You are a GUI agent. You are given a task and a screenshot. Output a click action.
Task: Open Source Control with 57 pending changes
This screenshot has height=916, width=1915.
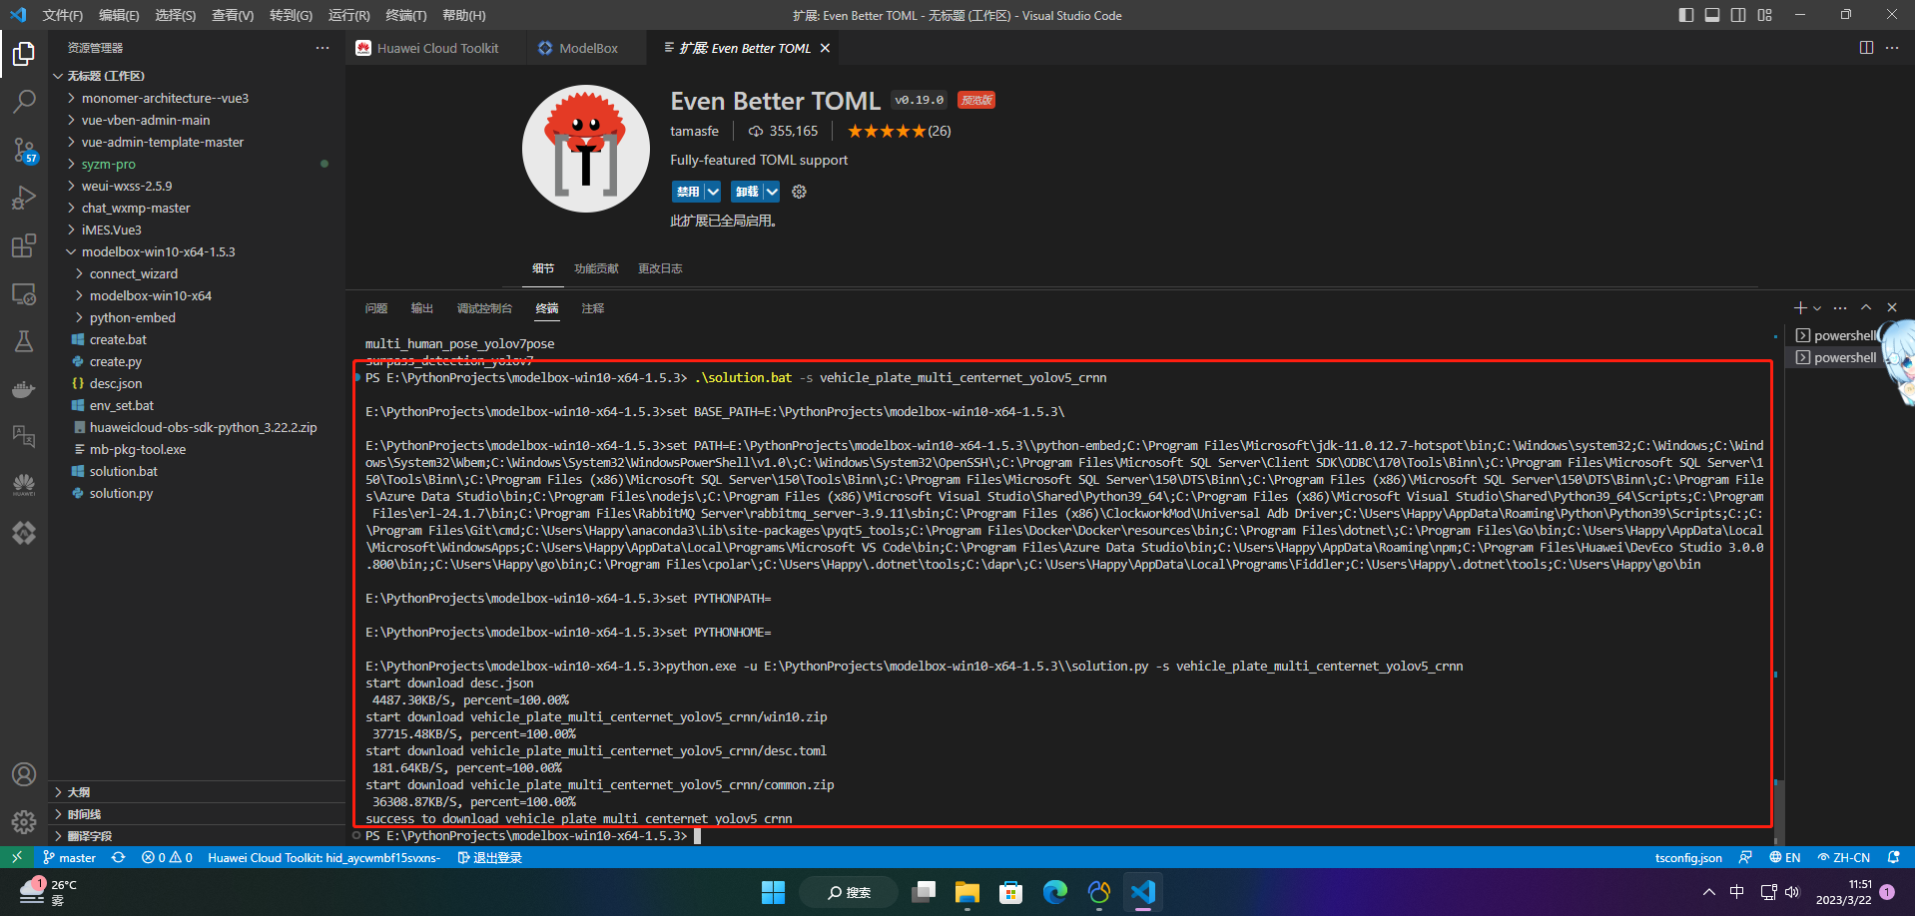tap(24, 150)
